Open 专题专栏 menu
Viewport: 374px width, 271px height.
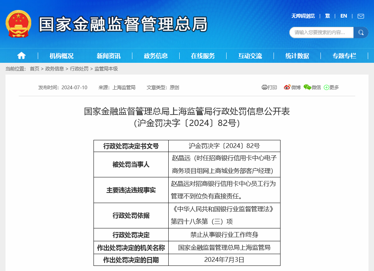(344, 56)
